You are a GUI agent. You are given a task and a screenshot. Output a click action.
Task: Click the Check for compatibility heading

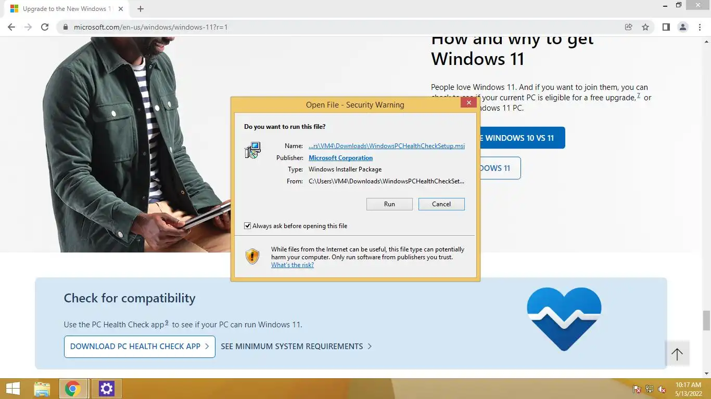[x=130, y=298]
